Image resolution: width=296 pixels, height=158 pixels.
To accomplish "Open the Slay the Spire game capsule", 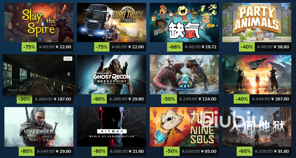I will click(39, 22).
